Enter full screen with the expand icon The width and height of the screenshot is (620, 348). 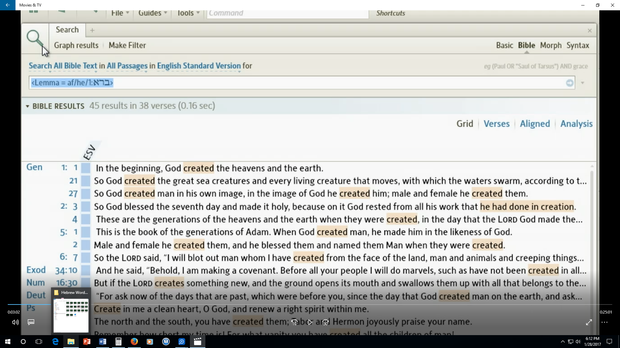589,322
